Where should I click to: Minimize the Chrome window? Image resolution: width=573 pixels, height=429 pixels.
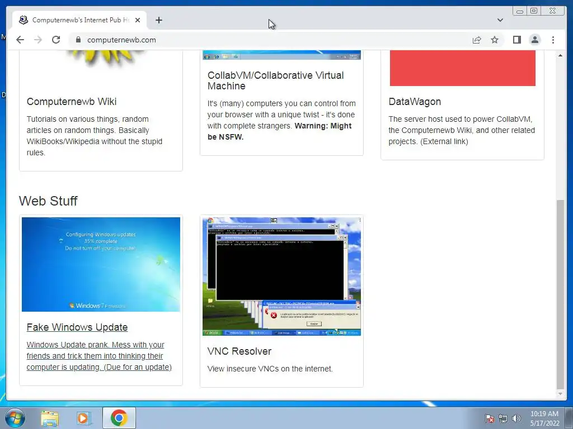pyautogui.click(x=520, y=11)
